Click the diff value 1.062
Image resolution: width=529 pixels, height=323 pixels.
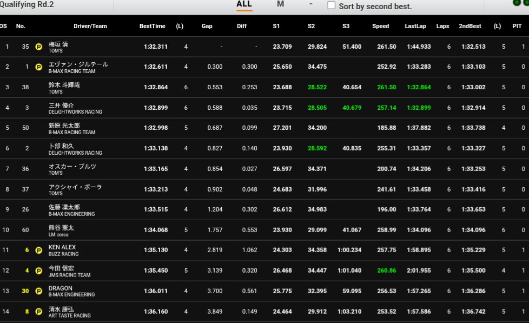coord(250,250)
